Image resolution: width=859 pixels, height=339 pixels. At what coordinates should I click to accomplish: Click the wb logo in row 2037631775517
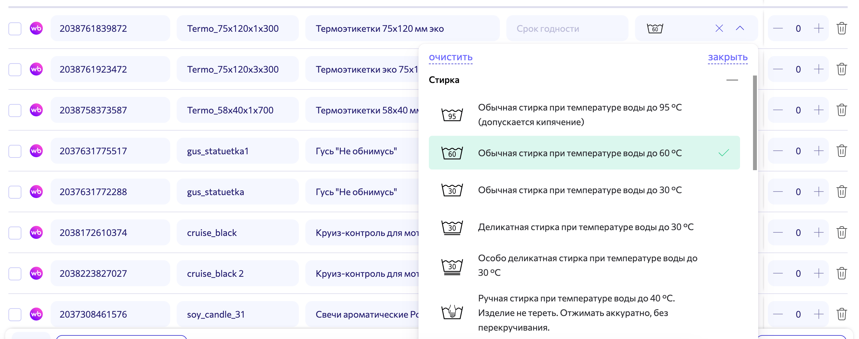pyautogui.click(x=36, y=151)
